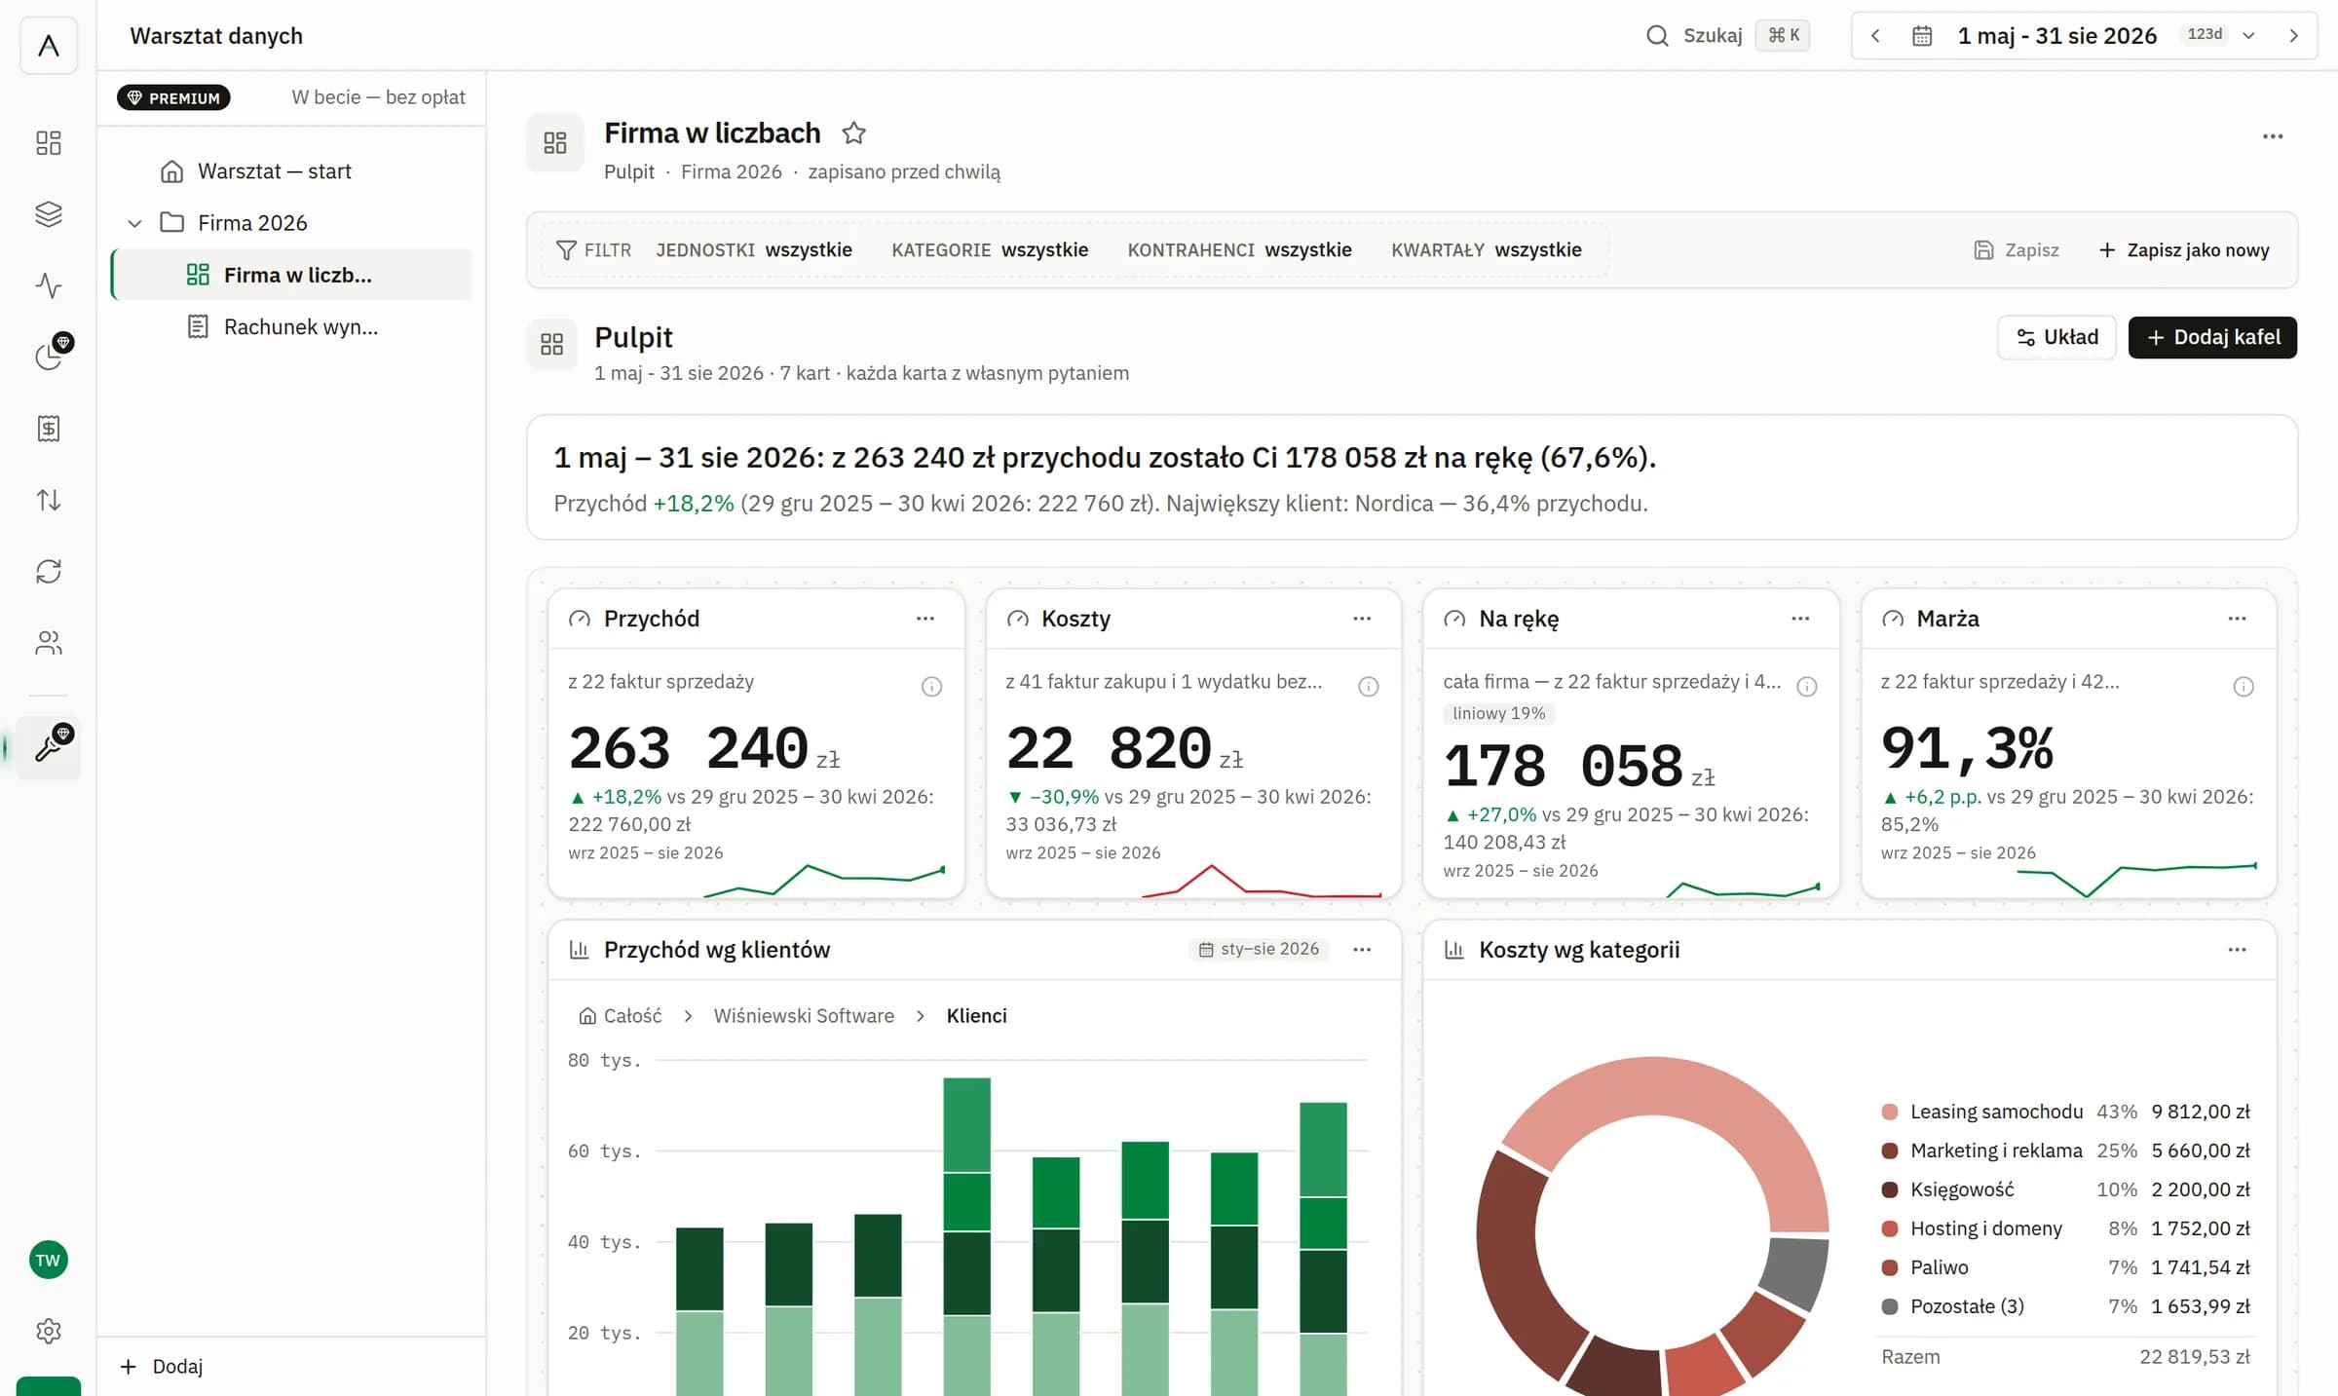Open the settings gear icon in left rail
The image size is (2338, 1396).
point(48,1331)
